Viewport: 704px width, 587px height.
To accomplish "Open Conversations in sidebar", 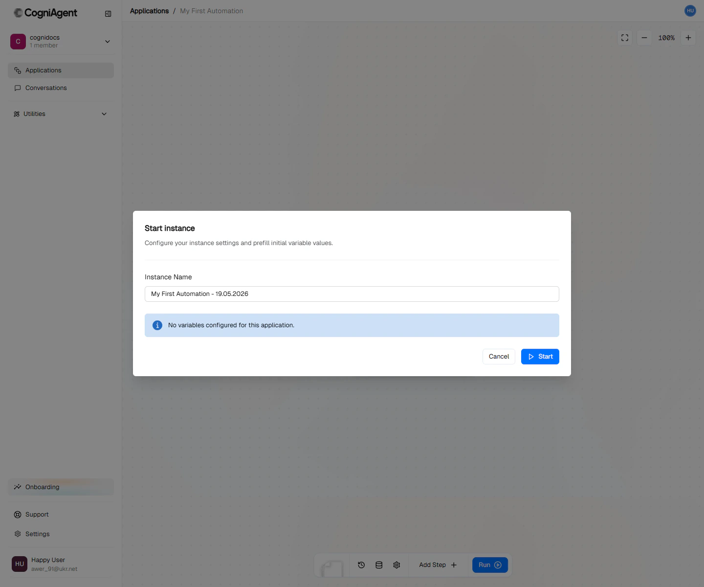I will (x=61, y=88).
